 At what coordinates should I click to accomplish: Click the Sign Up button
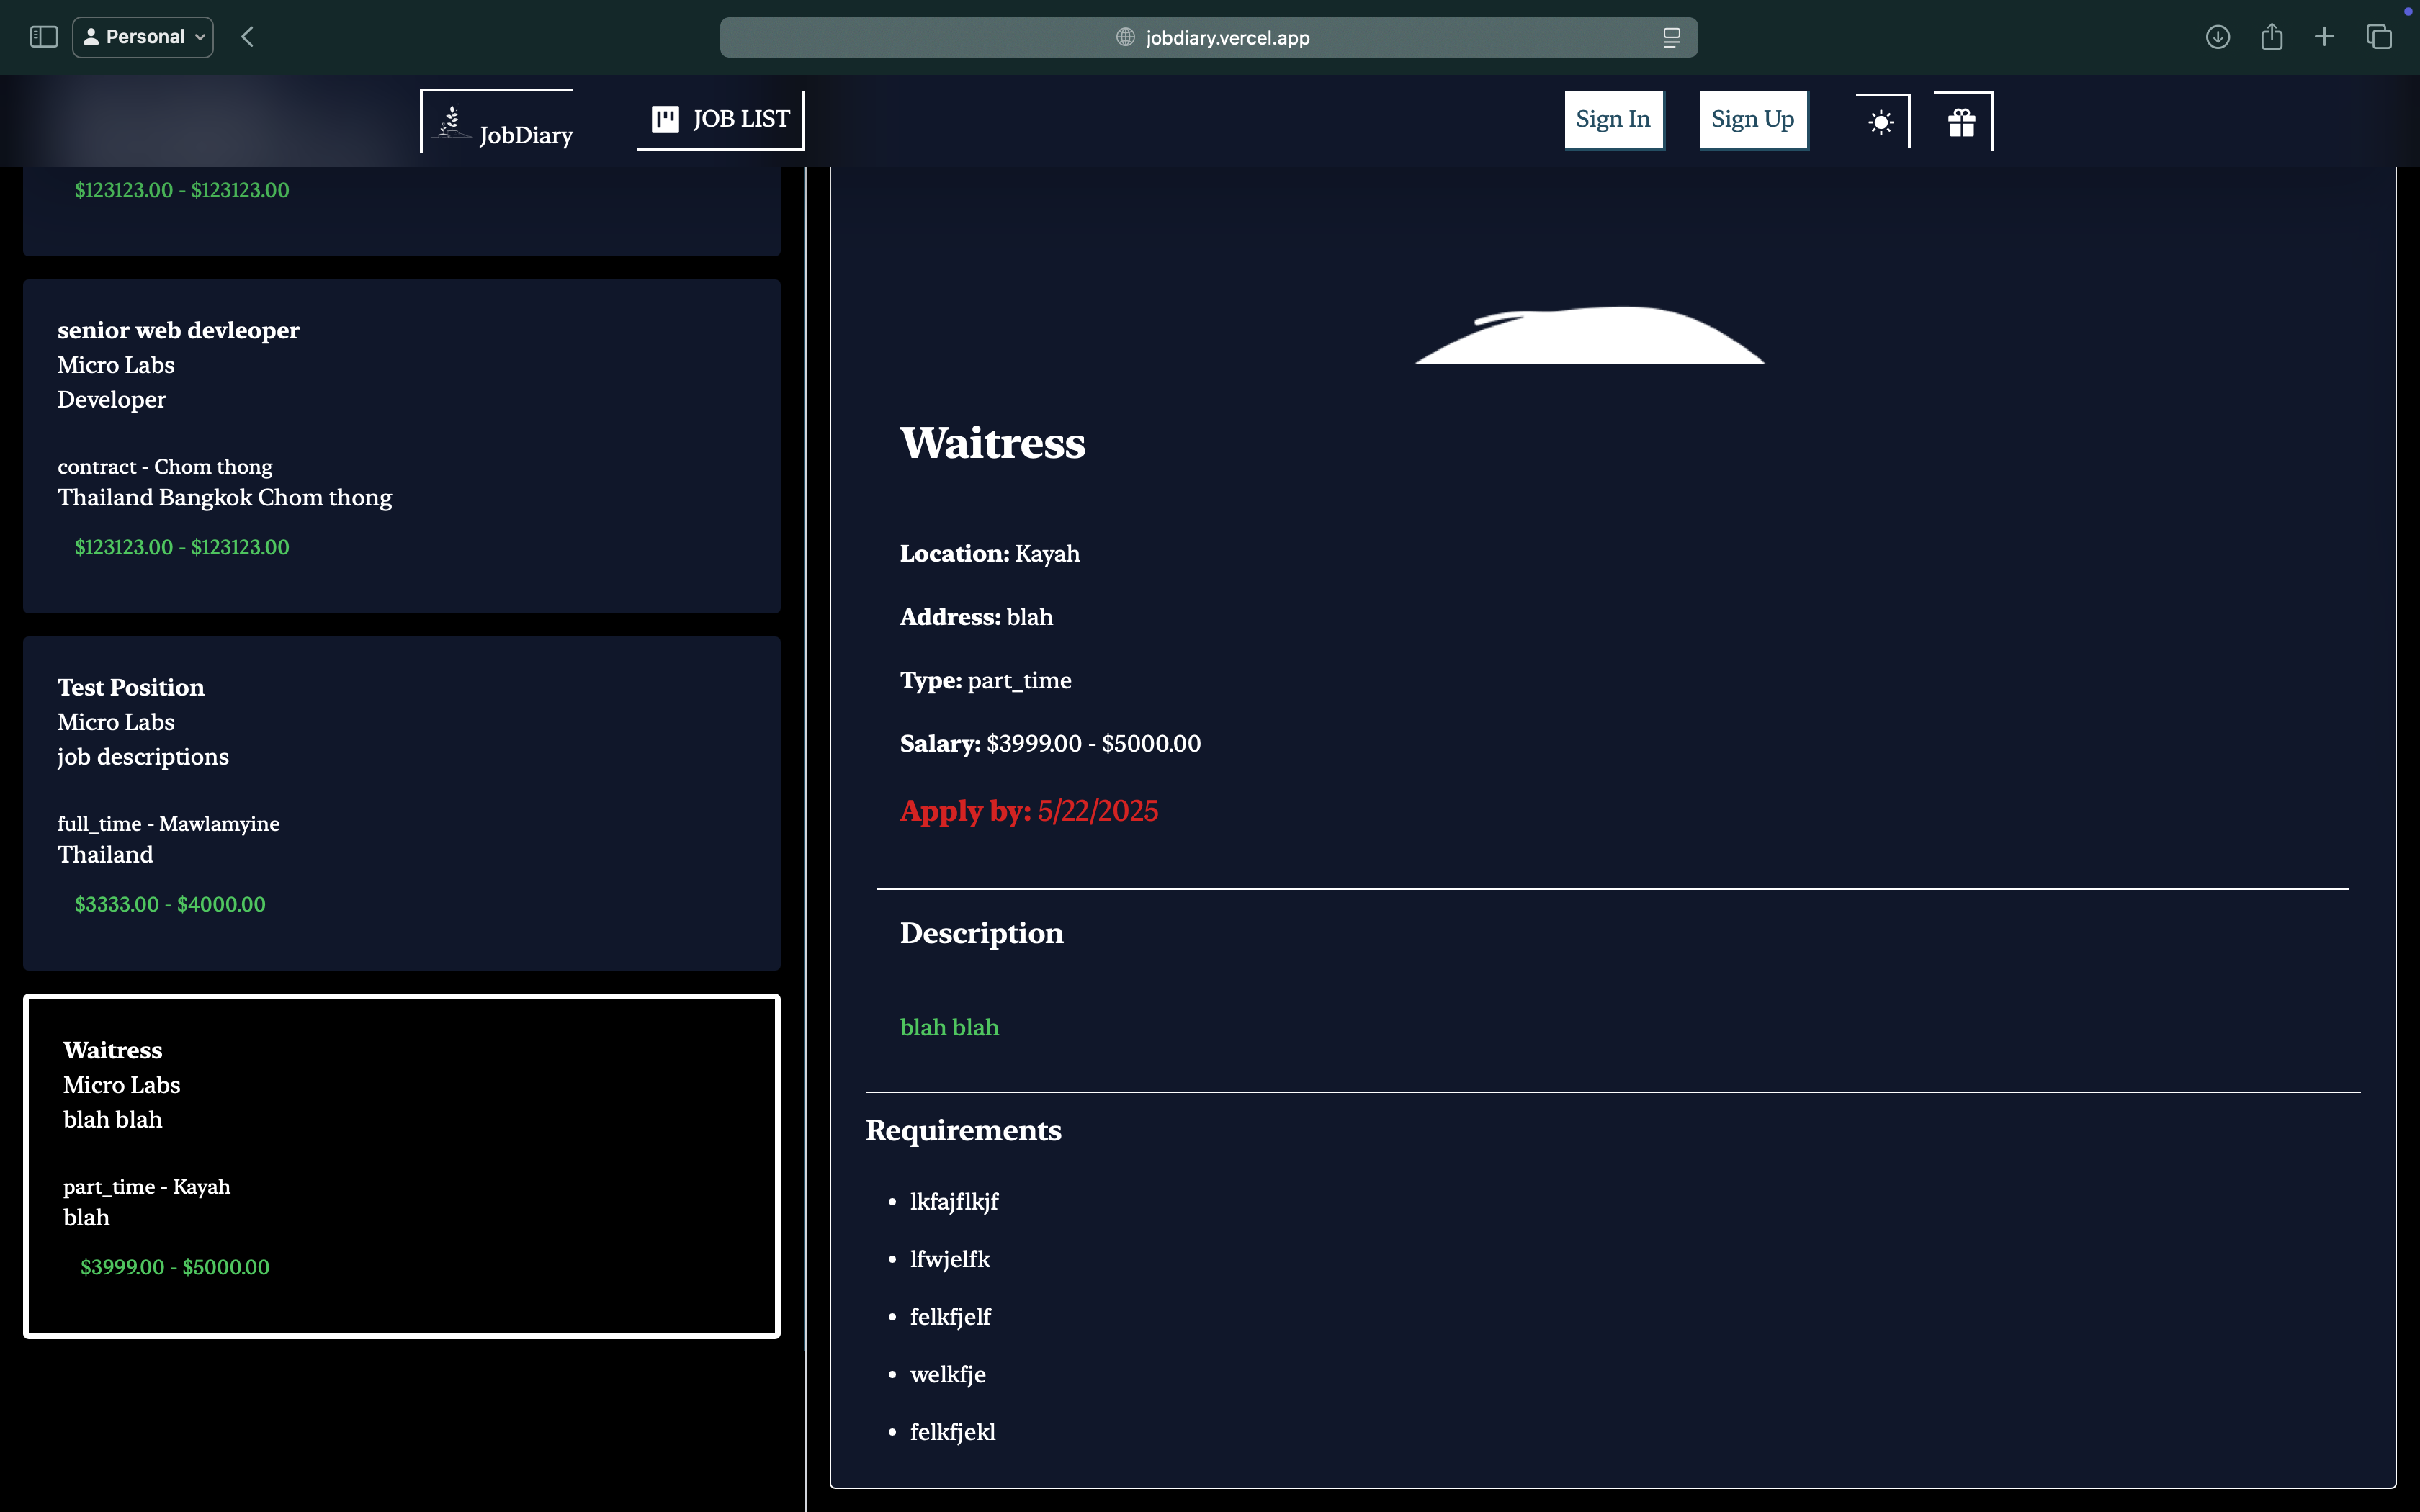point(1752,120)
